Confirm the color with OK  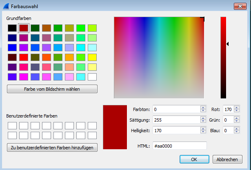[x=194, y=159]
